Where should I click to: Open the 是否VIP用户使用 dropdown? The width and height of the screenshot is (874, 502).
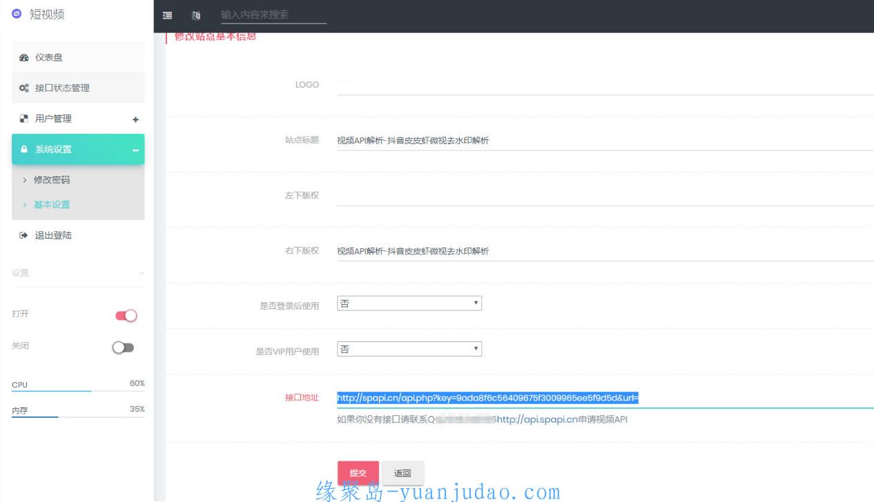tap(409, 350)
